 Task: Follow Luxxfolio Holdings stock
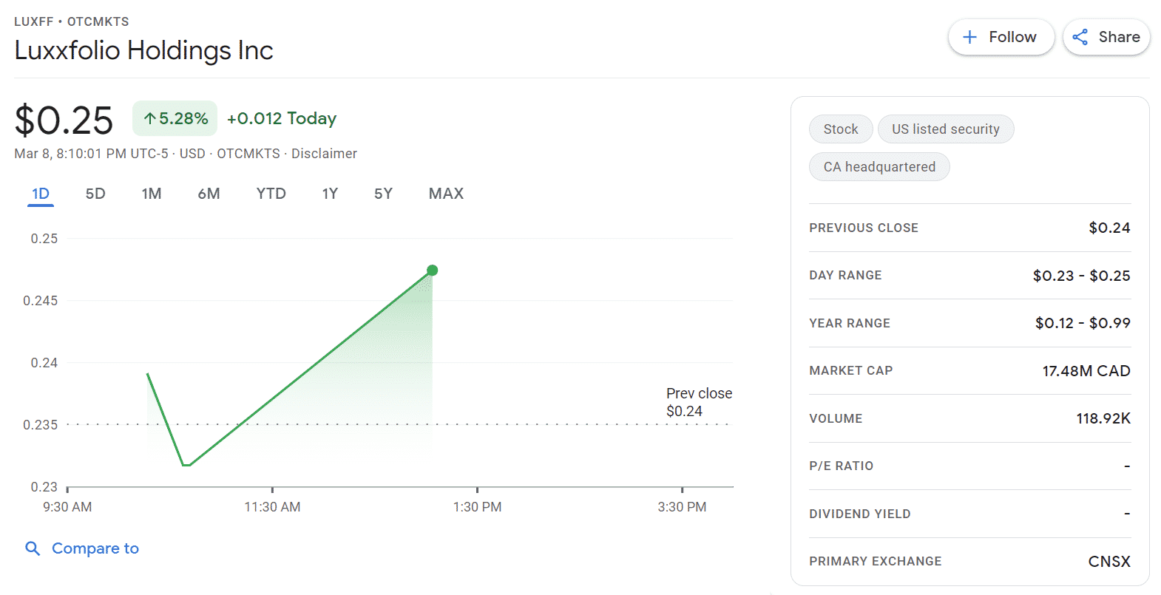tap(1001, 37)
